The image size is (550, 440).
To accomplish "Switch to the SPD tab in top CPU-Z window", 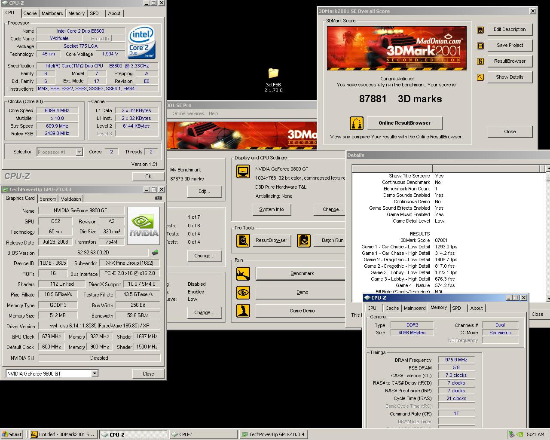I will click(94, 13).
